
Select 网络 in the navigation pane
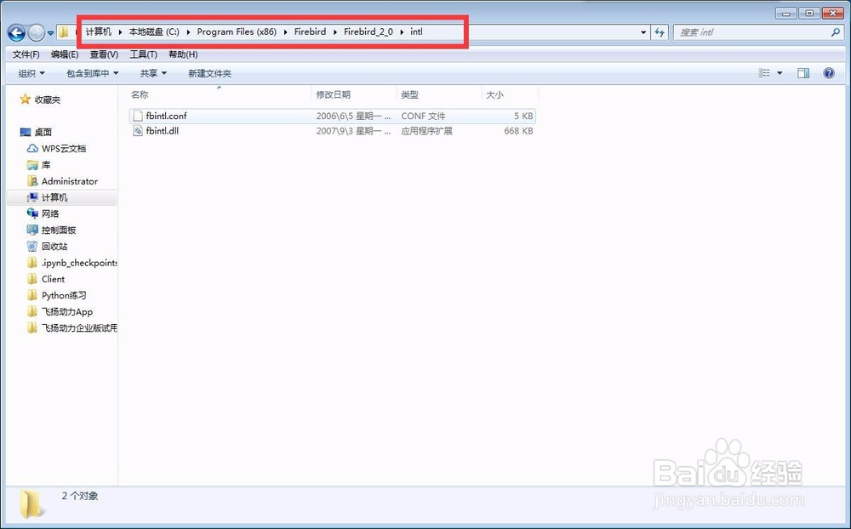pos(50,213)
